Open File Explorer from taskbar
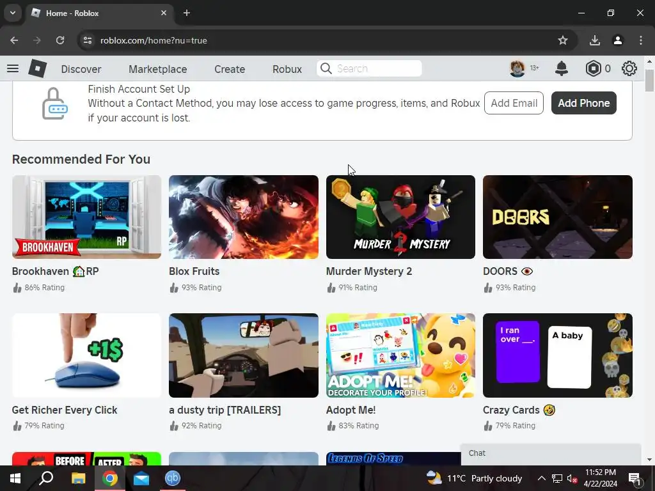The height and width of the screenshot is (491, 655). 78,478
